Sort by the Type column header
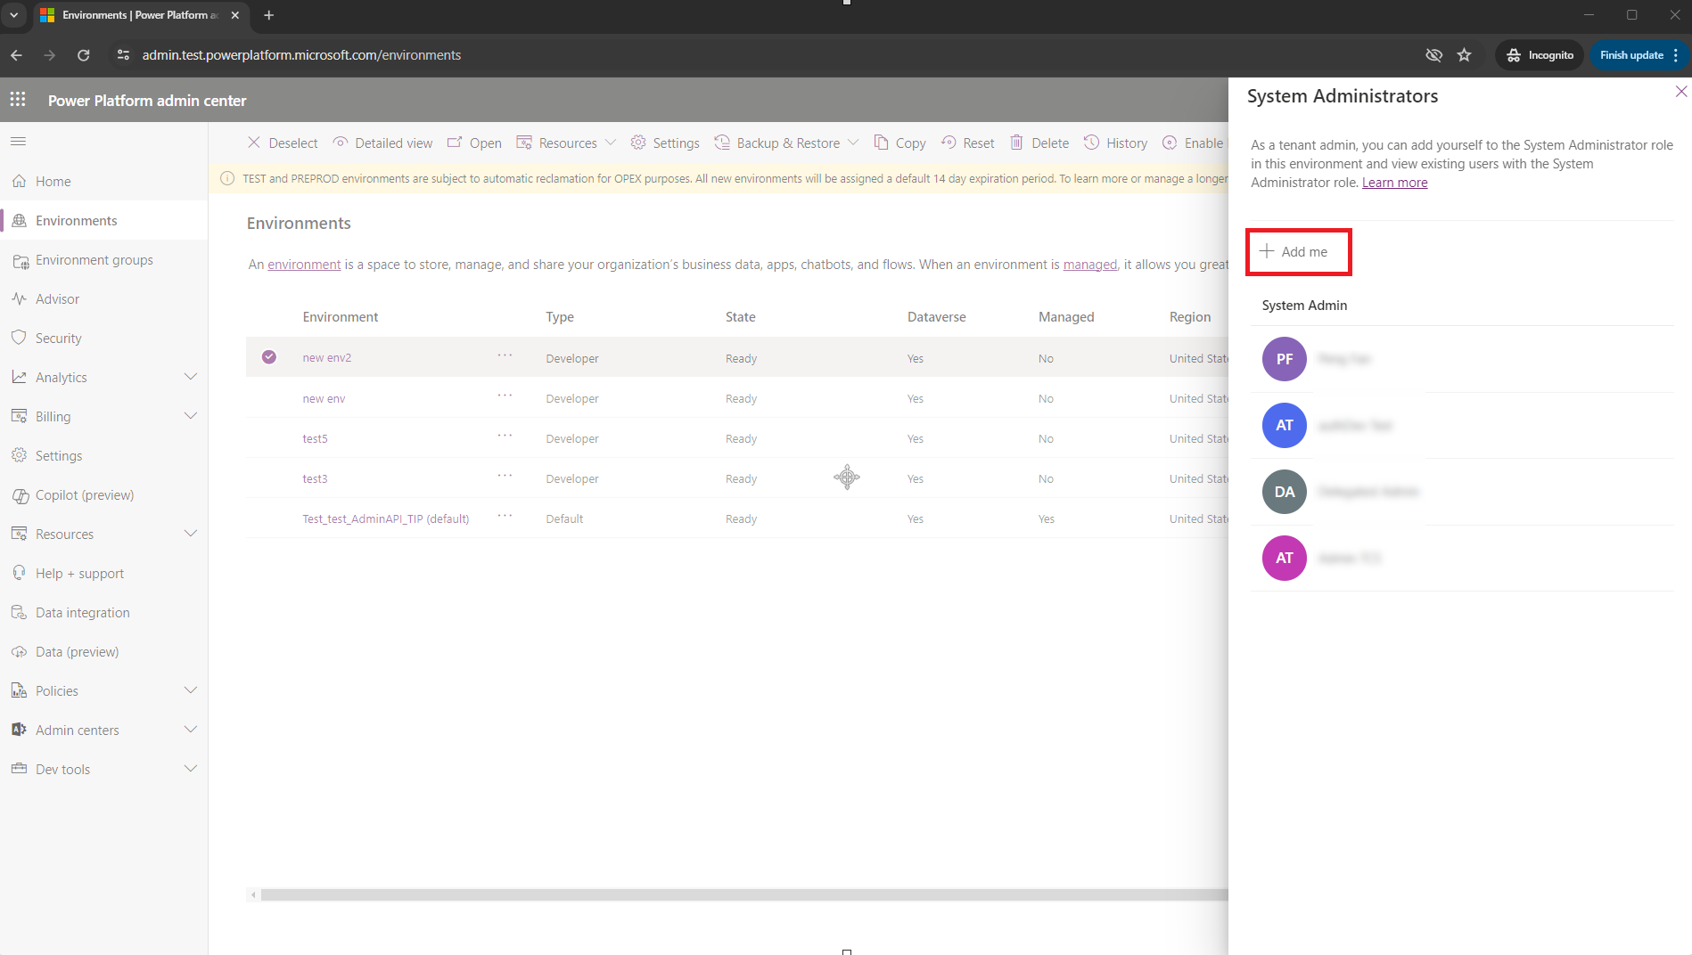Viewport: 1692px width, 955px height. (x=560, y=316)
